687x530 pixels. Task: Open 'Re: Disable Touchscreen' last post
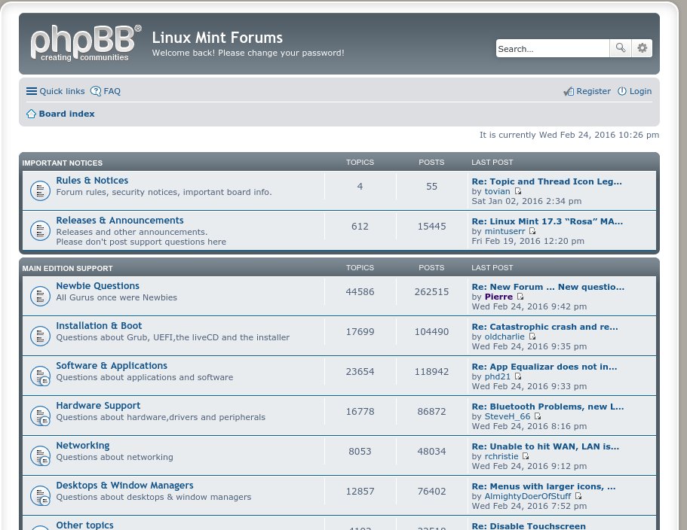529,525
